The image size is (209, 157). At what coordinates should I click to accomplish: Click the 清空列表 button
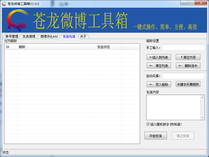159,65
